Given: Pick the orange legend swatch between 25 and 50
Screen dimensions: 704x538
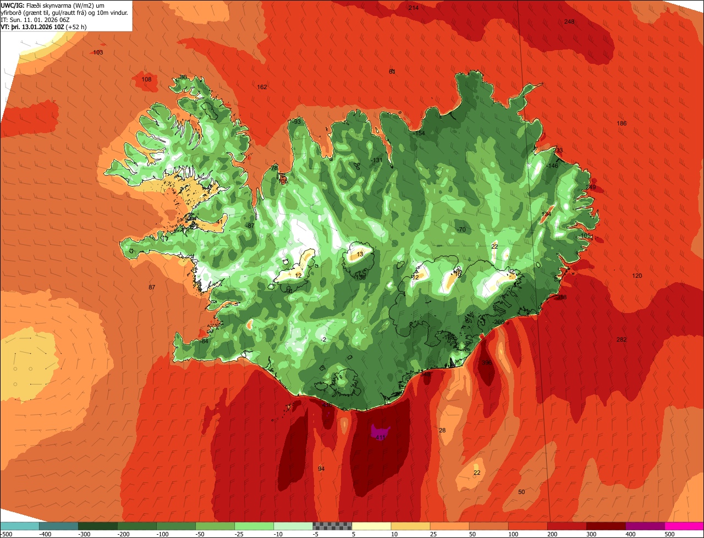Looking at the screenshot, I should [450, 526].
